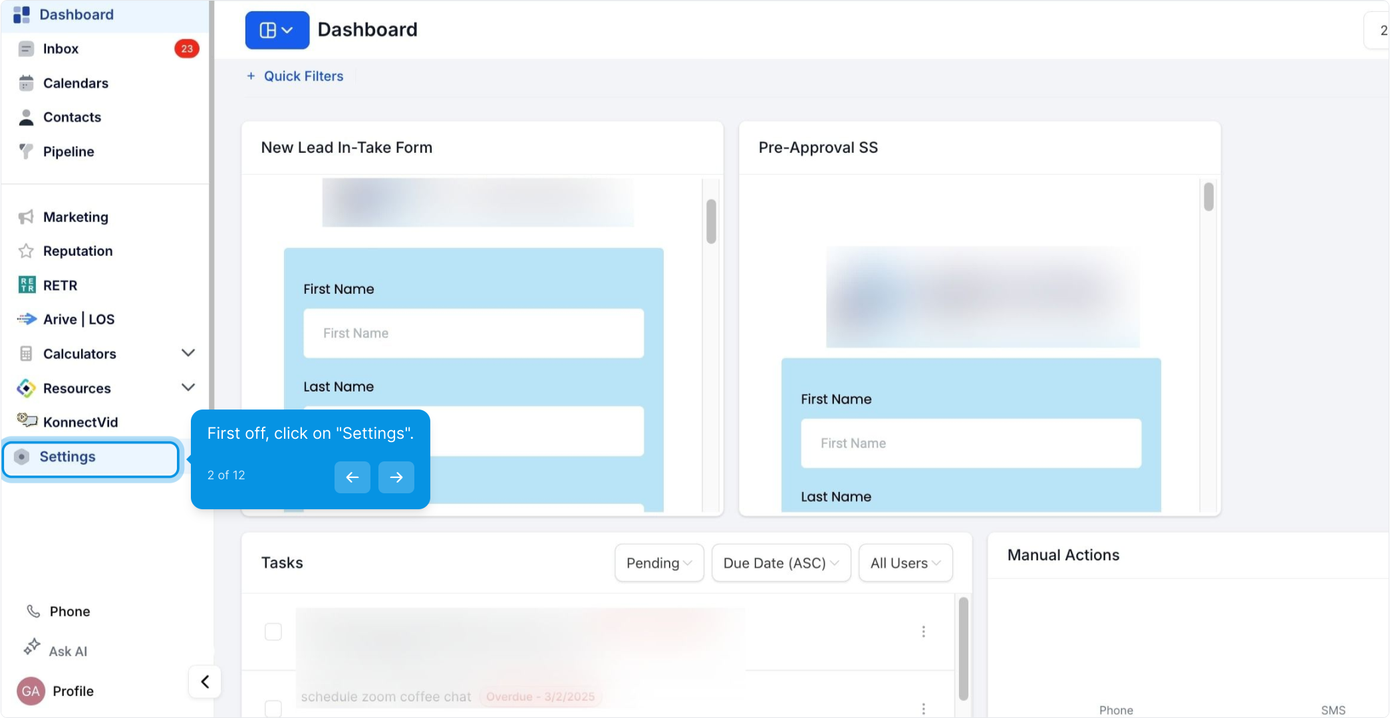Viewport: 1390px width, 718px height.
Task: Open the three-dot menu on first task
Action: tap(923, 632)
